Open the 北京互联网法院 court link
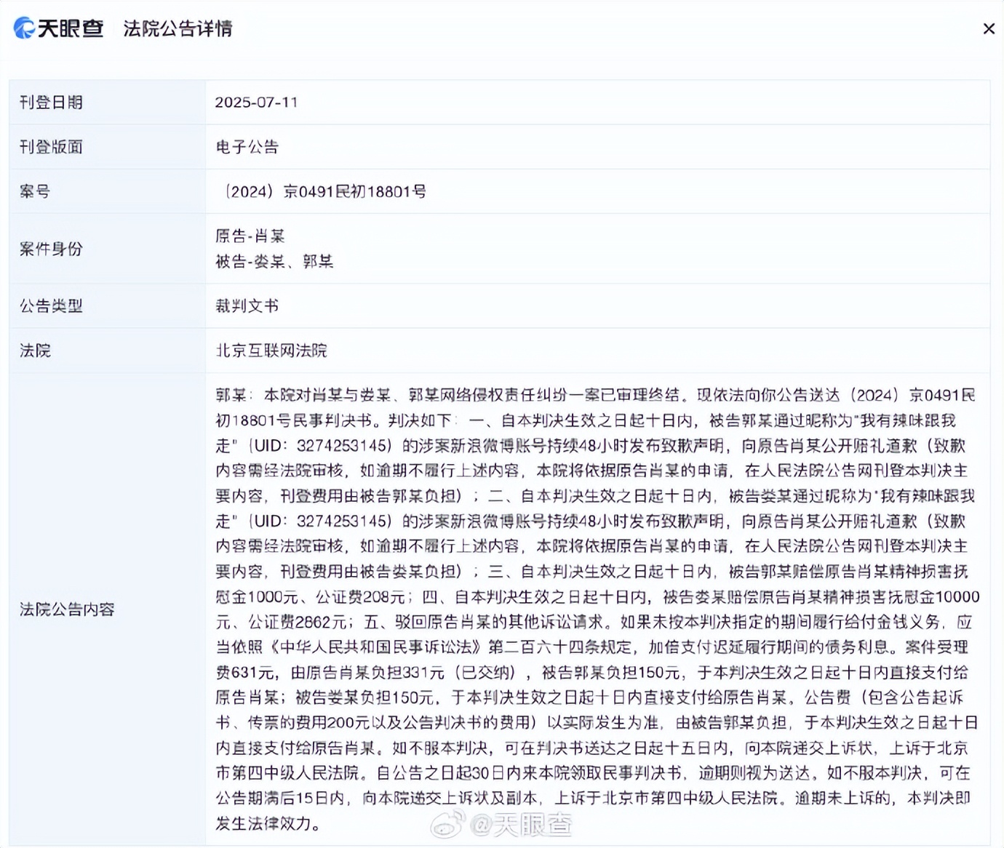This screenshot has width=1004, height=848. click(271, 351)
